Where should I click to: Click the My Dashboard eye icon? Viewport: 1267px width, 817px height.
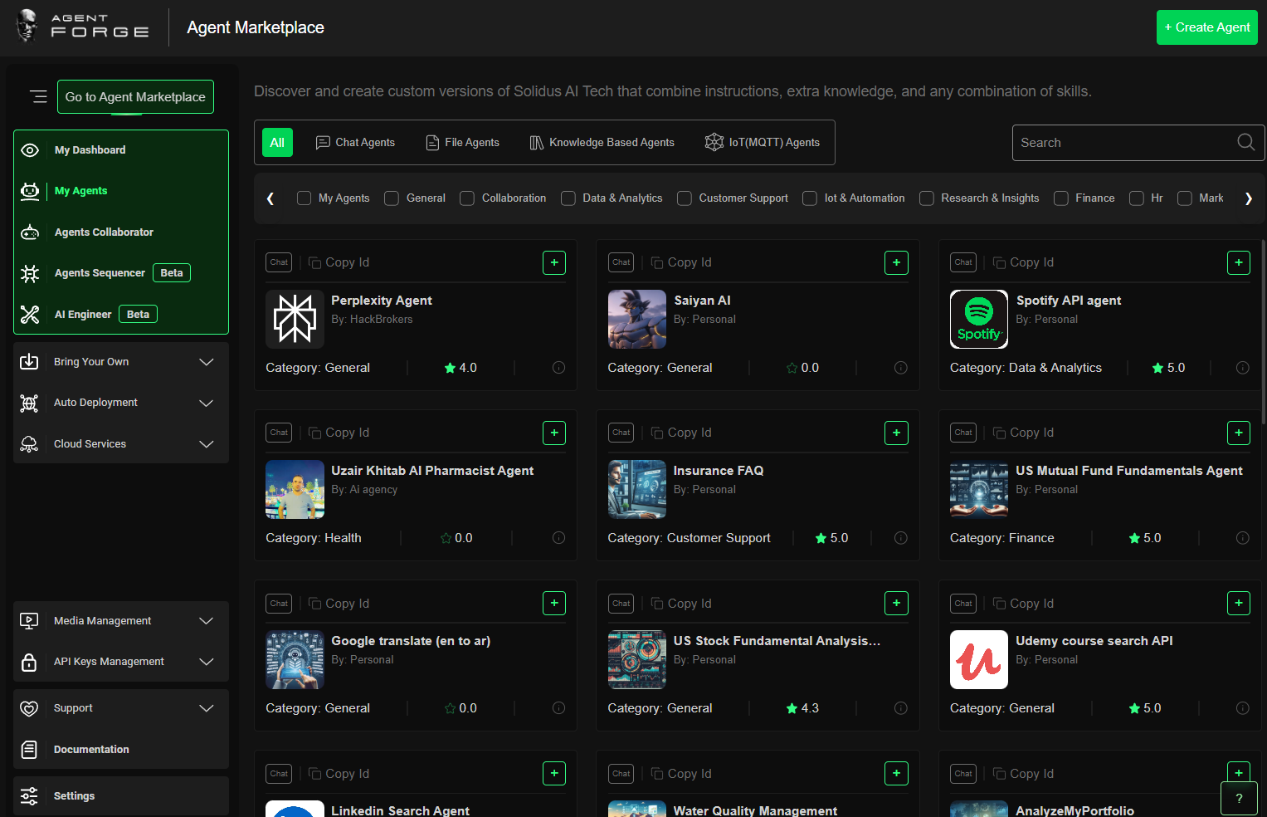point(30,150)
